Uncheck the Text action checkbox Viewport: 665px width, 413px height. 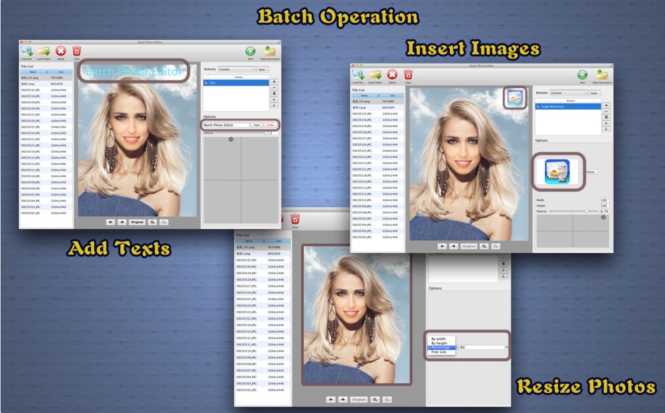(206, 83)
